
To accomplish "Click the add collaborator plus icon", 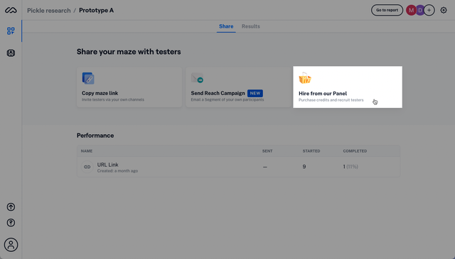I will pos(429,10).
